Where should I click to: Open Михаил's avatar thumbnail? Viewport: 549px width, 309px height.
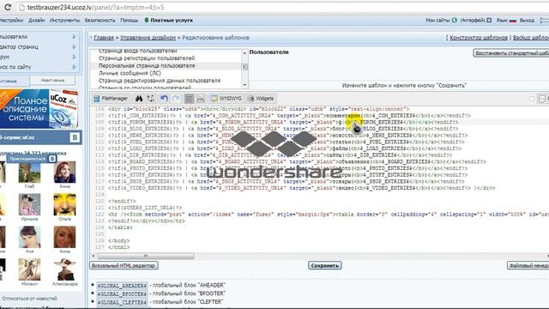29,270
